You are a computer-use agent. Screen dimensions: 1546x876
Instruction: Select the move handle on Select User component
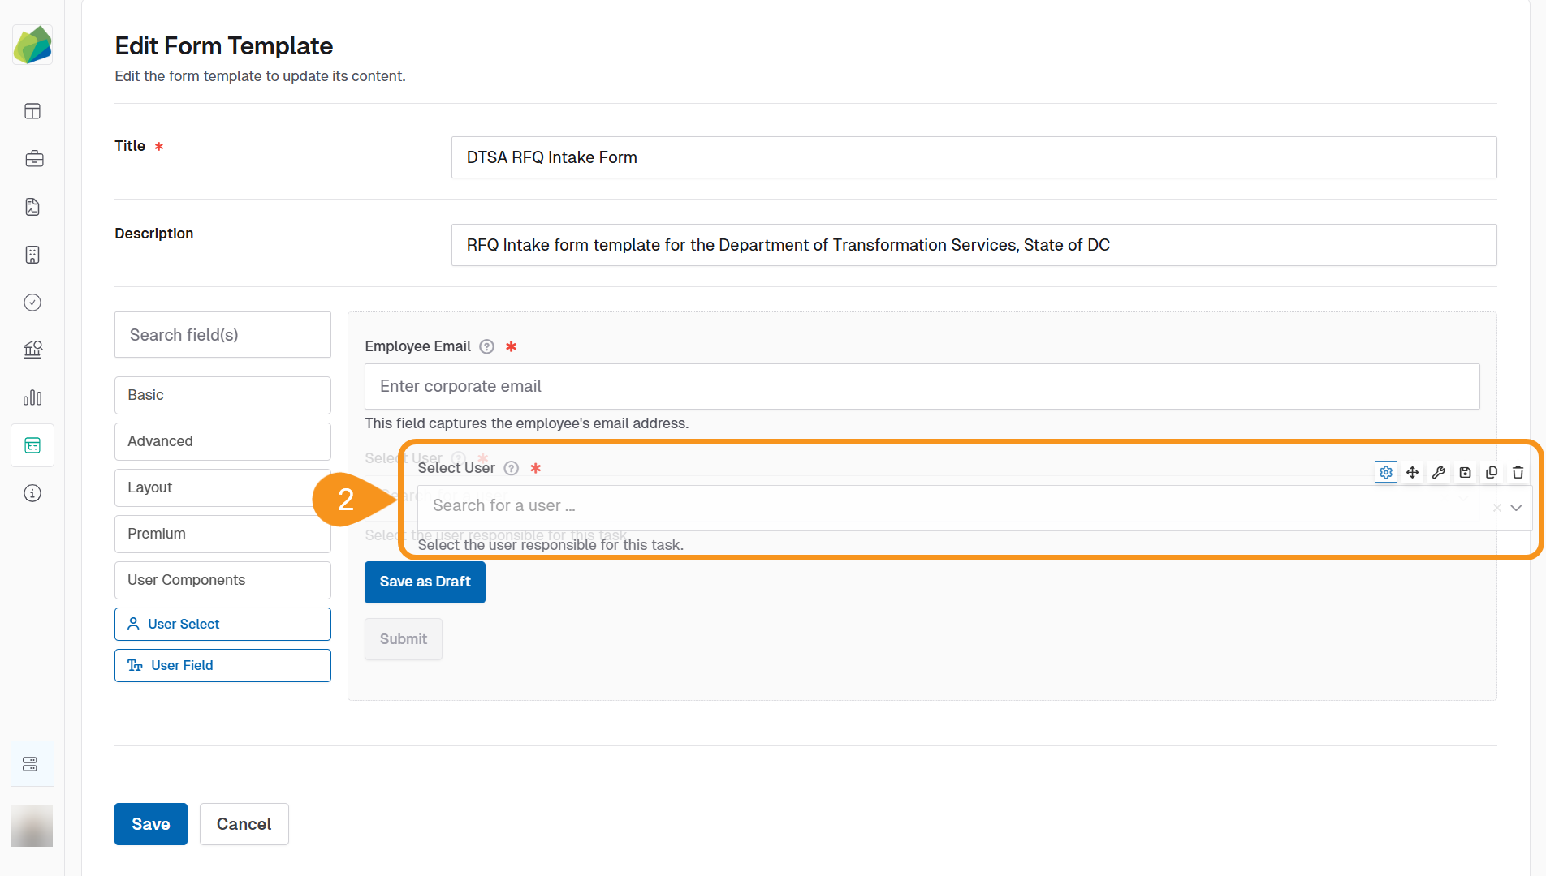1413,471
